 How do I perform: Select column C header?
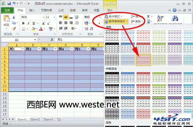click(x=49, y=45)
